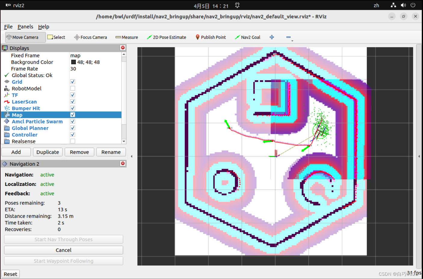The height and width of the screenshot is (279, 423).
Task: Open the clock and calendar menu
Action: (211, 6)
